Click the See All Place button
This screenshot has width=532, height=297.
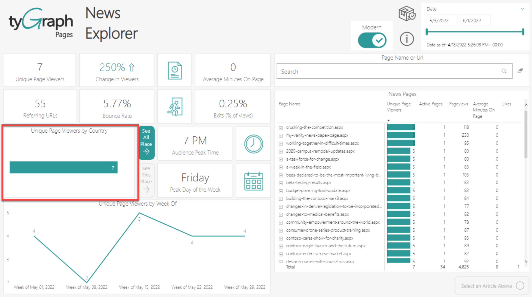[x=146, y=142]
